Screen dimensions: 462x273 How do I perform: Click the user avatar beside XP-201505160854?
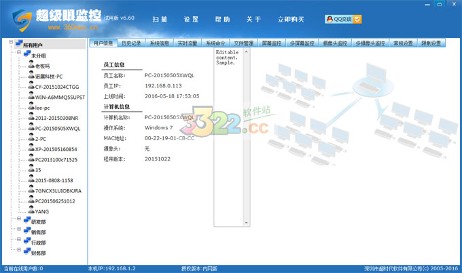[x=31, y=148]
